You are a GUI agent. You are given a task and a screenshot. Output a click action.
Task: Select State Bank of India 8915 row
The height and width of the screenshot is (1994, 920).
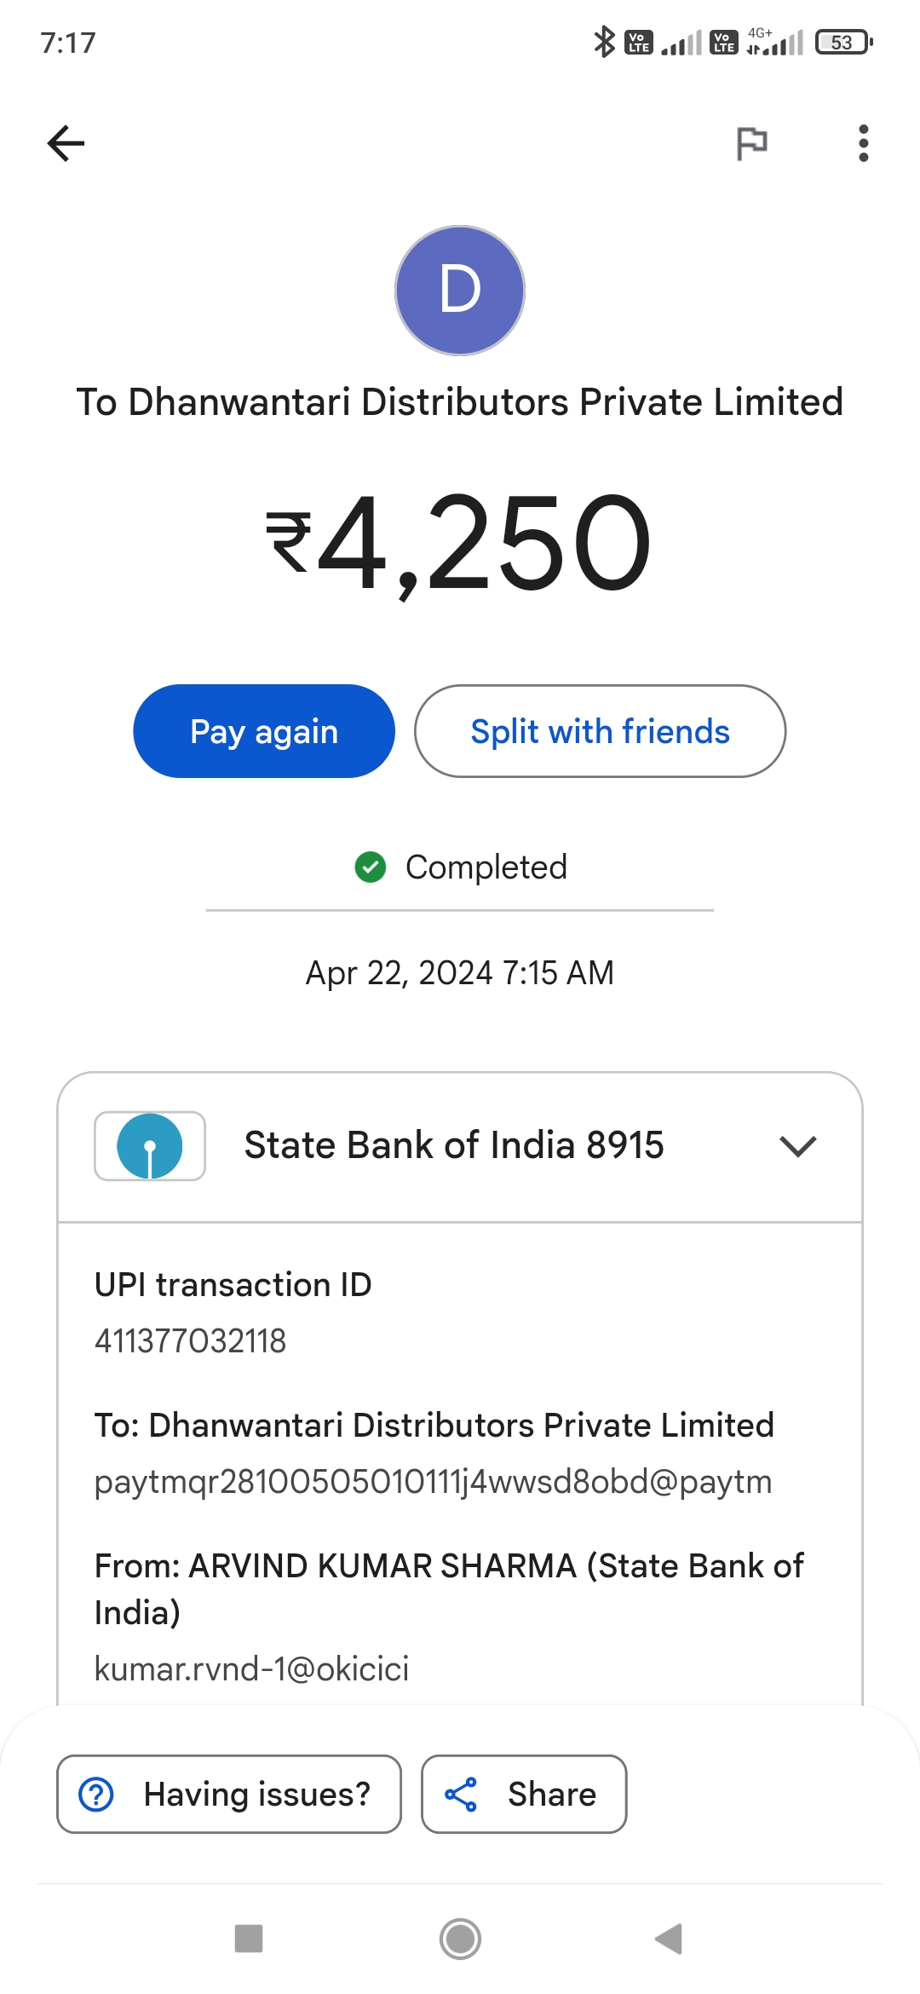click(460, 1146)
